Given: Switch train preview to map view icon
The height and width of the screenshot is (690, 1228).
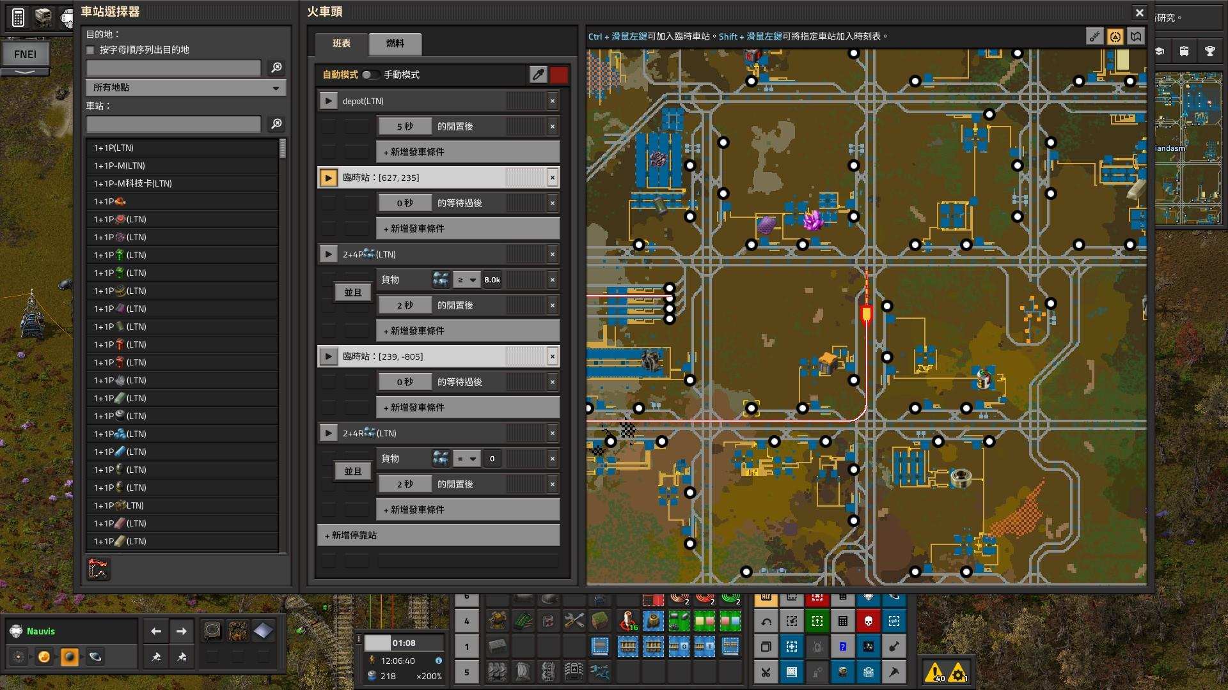Looking at the screenshot, I should (x=1137, y=36).
